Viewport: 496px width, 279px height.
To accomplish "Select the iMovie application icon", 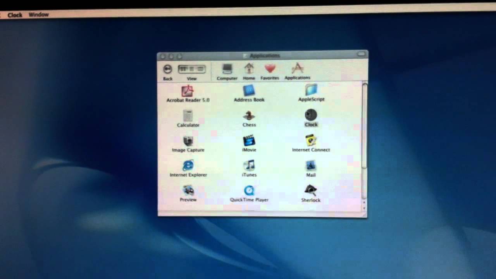I will click(x=249, y=141).
